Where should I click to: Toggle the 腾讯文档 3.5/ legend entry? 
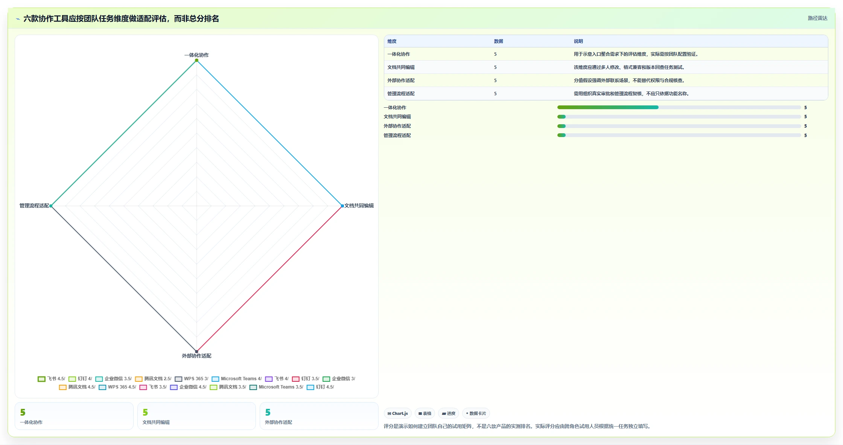click(x=228, y=387)
